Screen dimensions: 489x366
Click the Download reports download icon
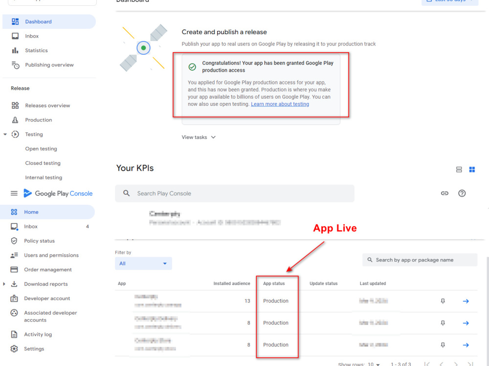(14, 284)
